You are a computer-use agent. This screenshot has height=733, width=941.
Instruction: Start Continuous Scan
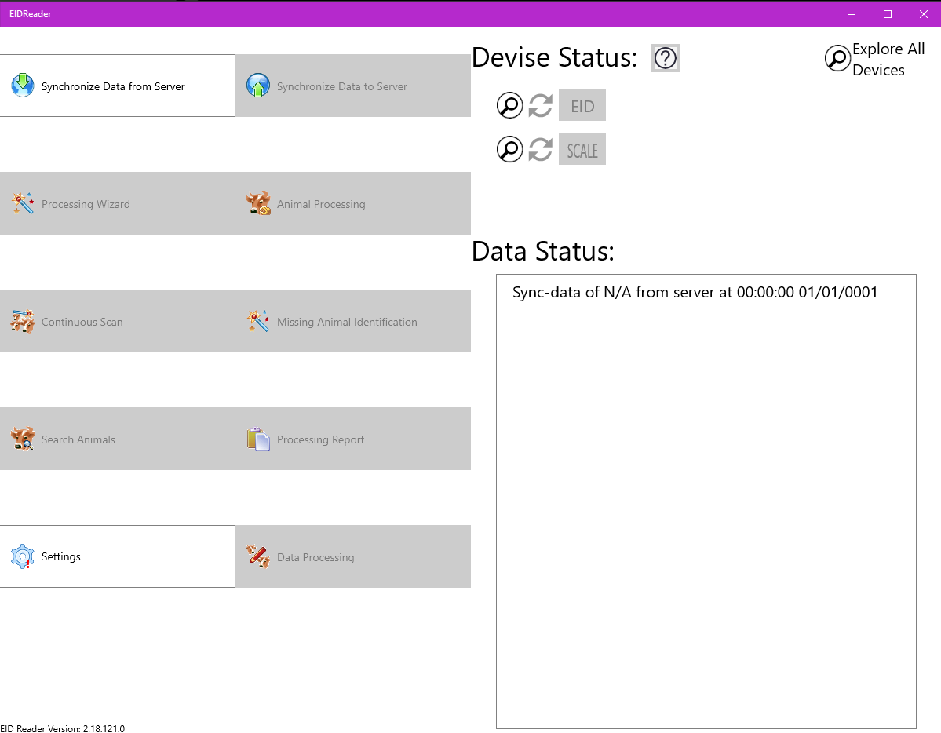tap(118, 321)
